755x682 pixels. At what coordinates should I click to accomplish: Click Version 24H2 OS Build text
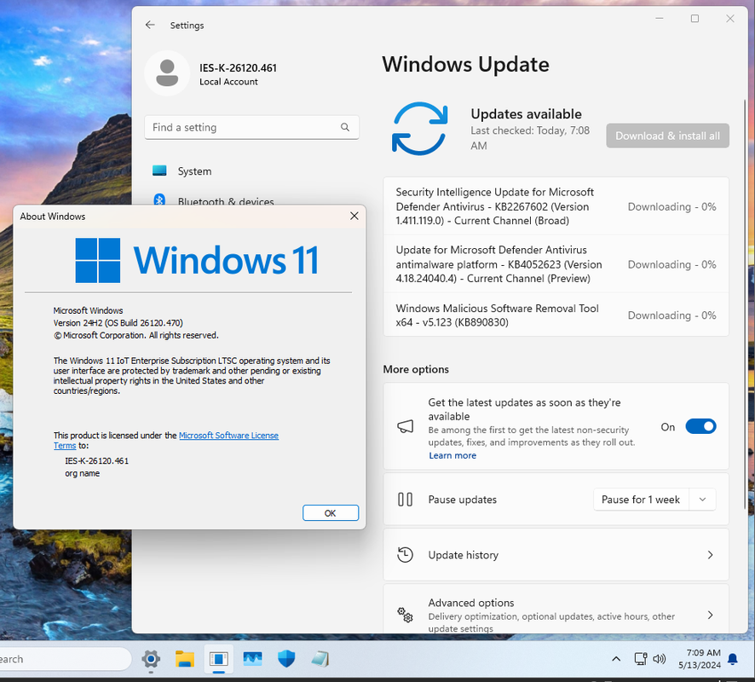click(x=118, y=323)
